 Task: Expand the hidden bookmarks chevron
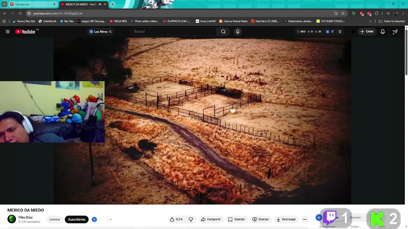370,21
